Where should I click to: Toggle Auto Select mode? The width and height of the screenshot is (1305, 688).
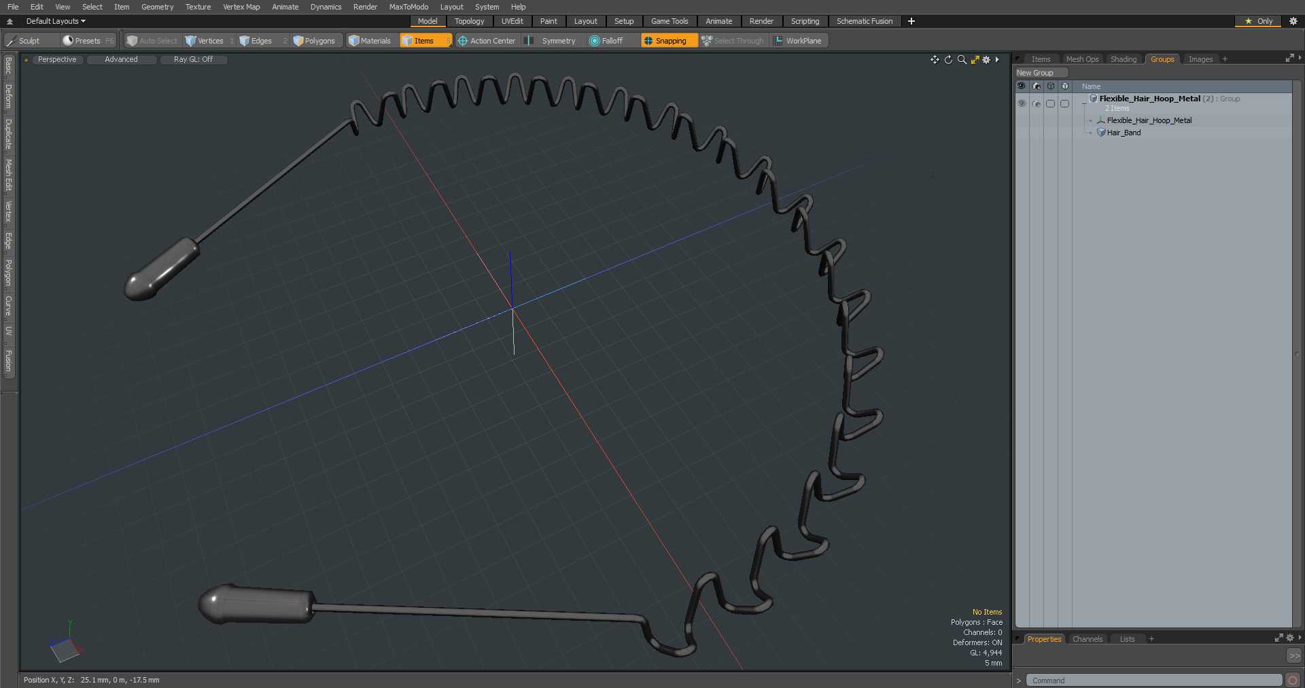coord(152,41)
